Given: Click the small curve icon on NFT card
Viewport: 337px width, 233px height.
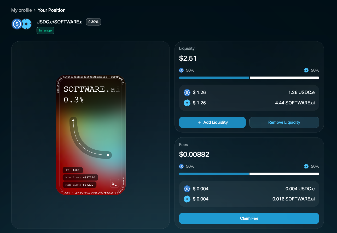Looking at the screenshot, I should click(114, 183).
